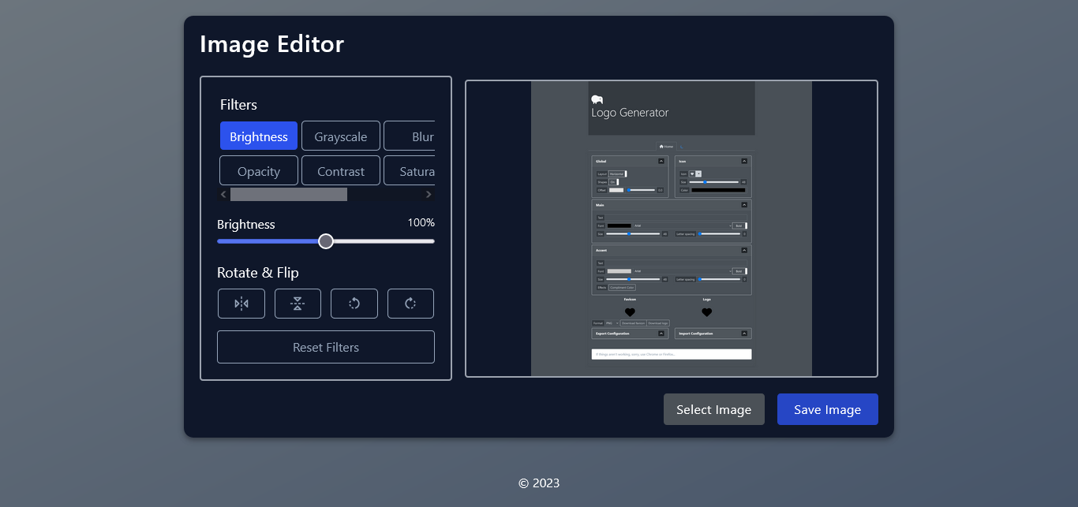Click the 100% brightness value label
The height and width of the screenshot is (507, 1078).
click(x=421, y=222)
